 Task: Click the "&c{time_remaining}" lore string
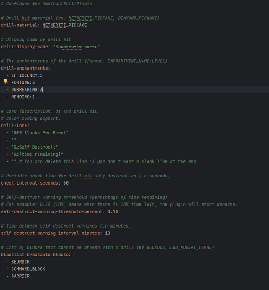[x=37, y=154]
